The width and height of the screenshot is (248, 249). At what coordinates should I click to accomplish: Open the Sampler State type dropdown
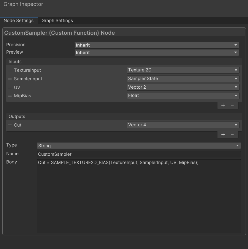pos(183,79)
